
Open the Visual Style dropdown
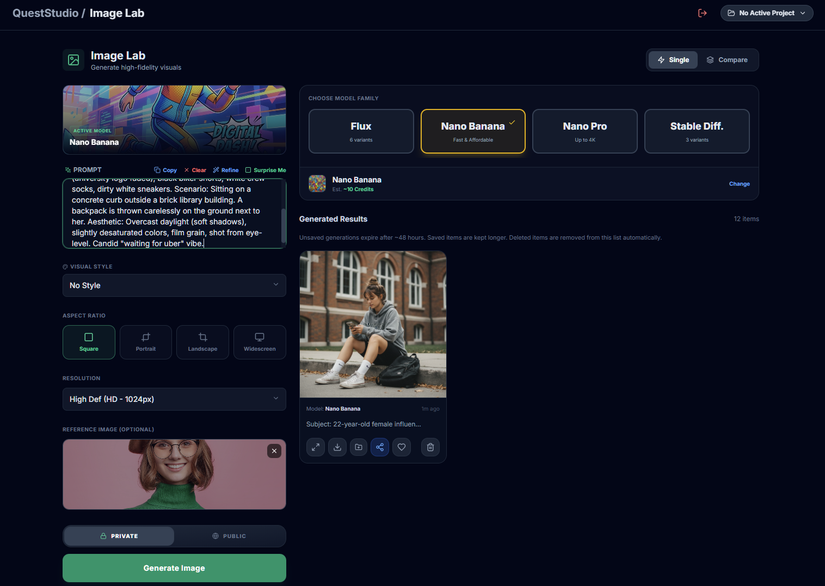(x=174, y=285)
